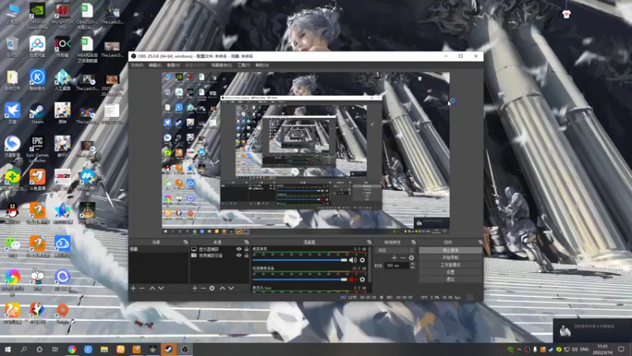This screenshot has height=356, width=632.
Task: Open the NBA 2K21 desktop shortcut
Action: (x=62, y=180)
